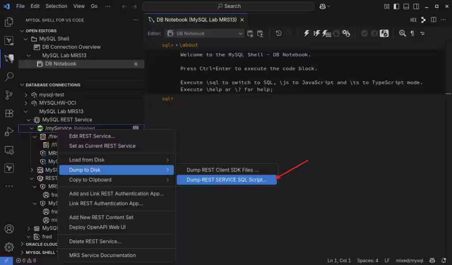452x265 pixels.
Task: Click the docs icon on /myService row
Action: [136, 127]
